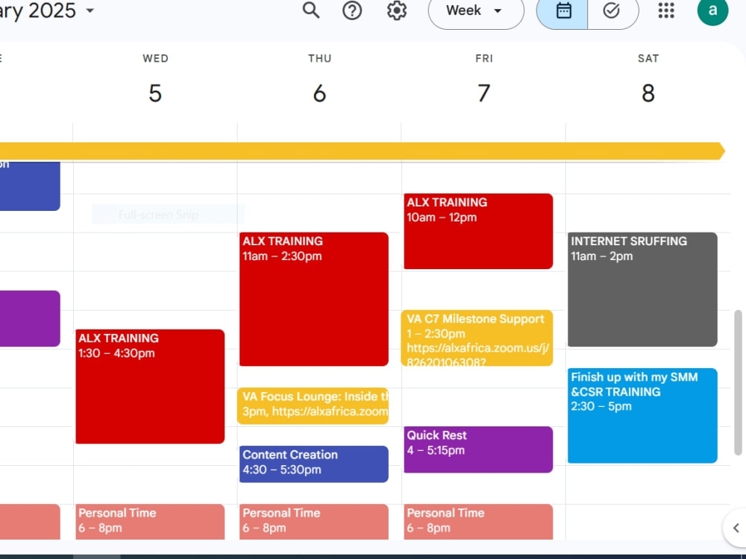Open the Google account avatar

click(712, 10)
